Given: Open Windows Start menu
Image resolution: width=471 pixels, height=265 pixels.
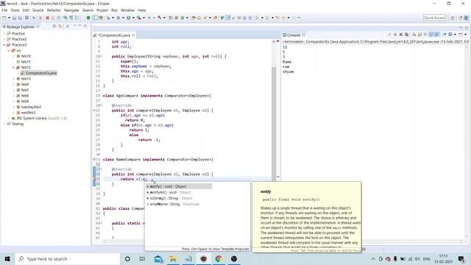Looking at the screenshot, I should (7, 258).
